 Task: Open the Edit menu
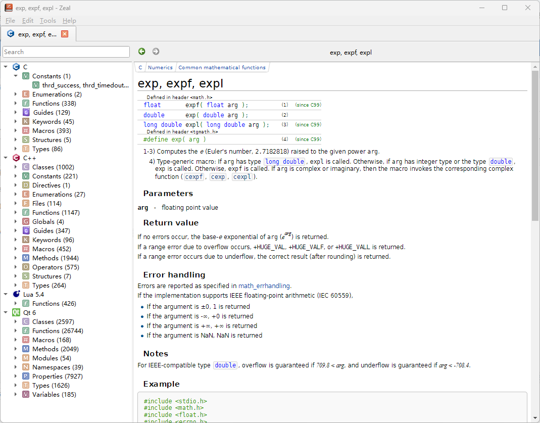pyautogui.click(x=28, y=21)
